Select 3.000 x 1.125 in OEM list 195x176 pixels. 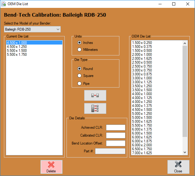[157, 82]
